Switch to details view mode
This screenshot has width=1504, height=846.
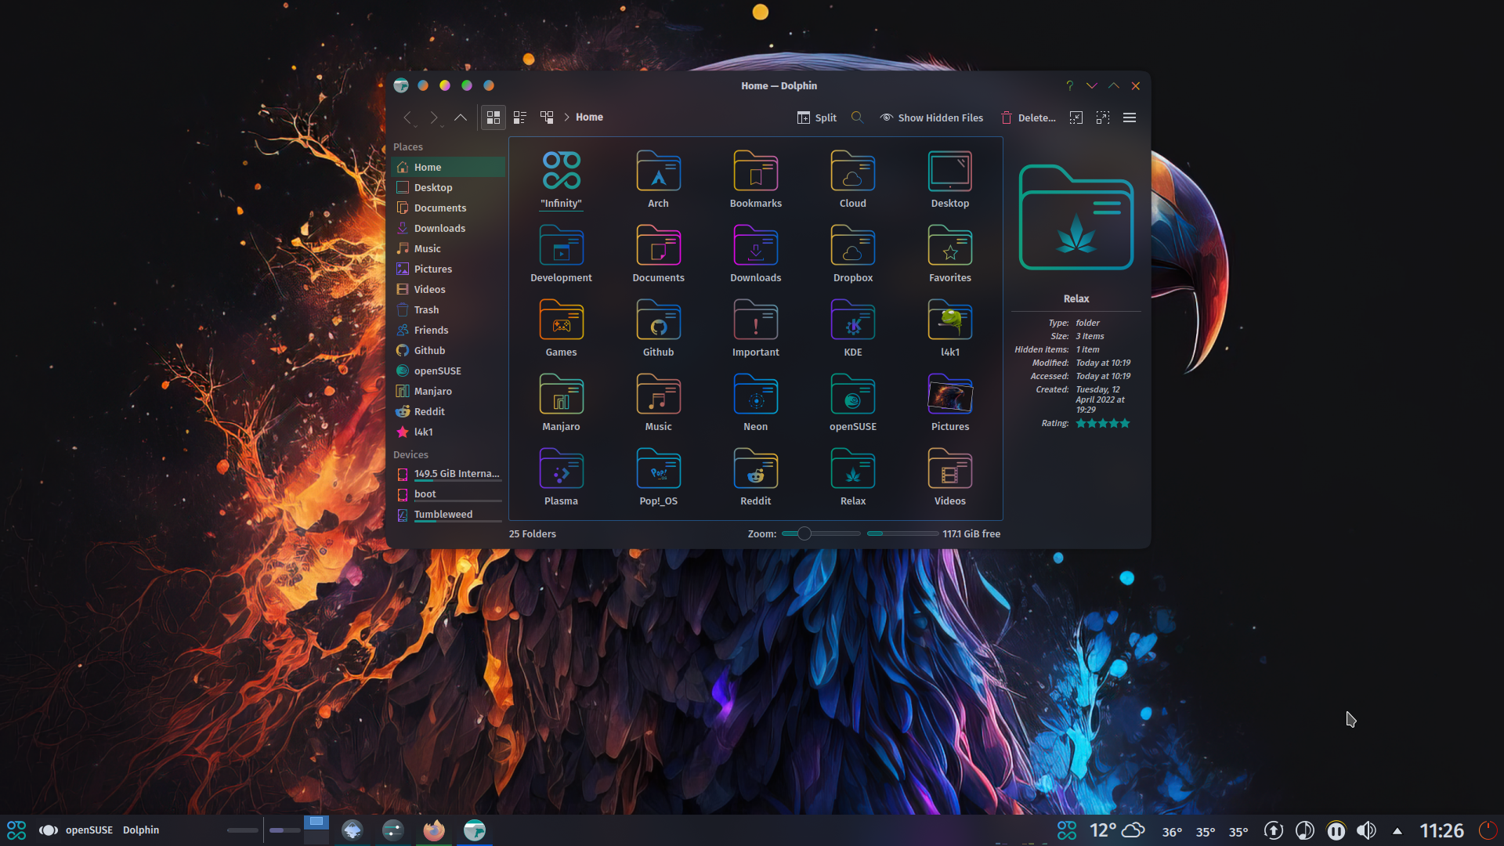click(519, 117)
